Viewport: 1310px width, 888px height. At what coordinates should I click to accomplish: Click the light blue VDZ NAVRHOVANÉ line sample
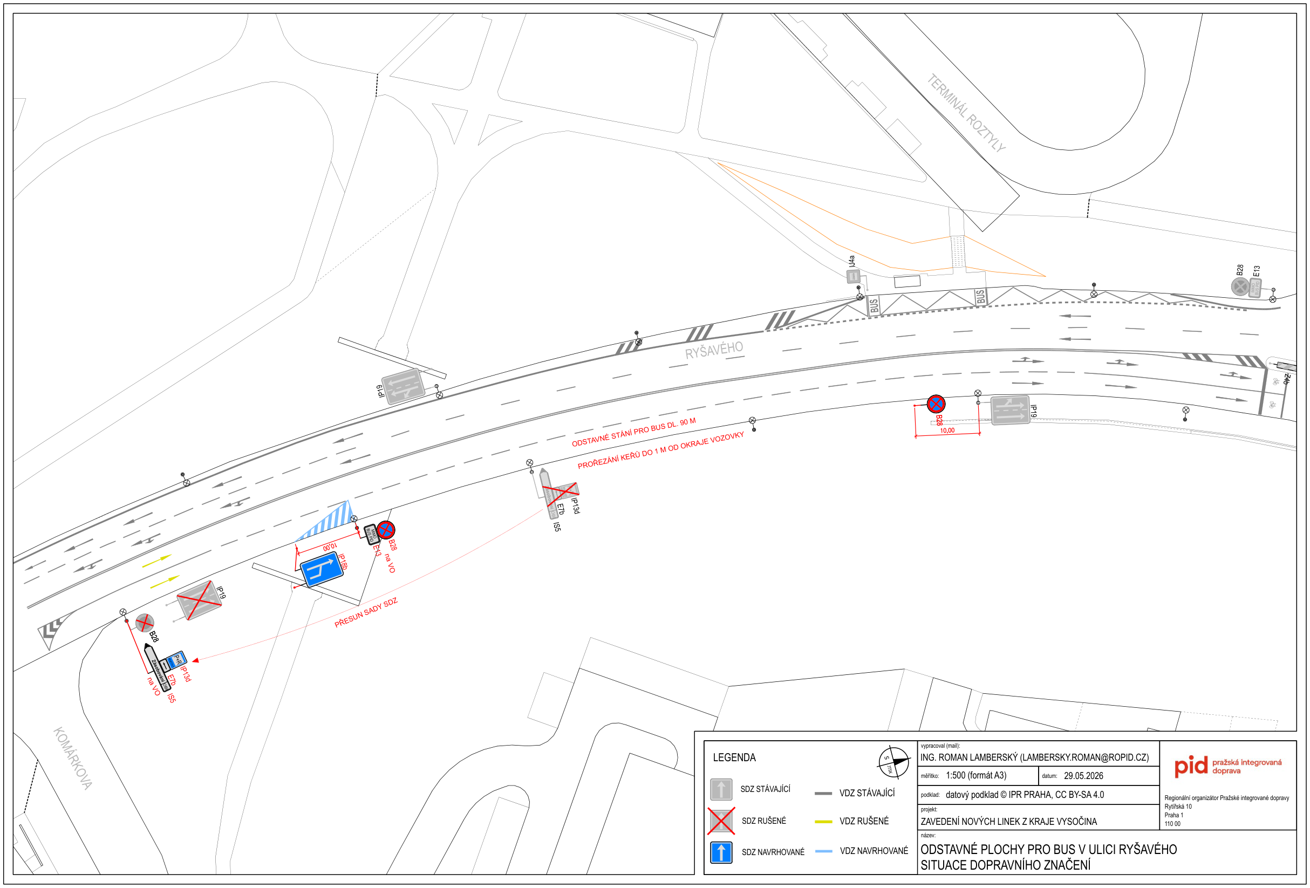click(x=823, y=851)
